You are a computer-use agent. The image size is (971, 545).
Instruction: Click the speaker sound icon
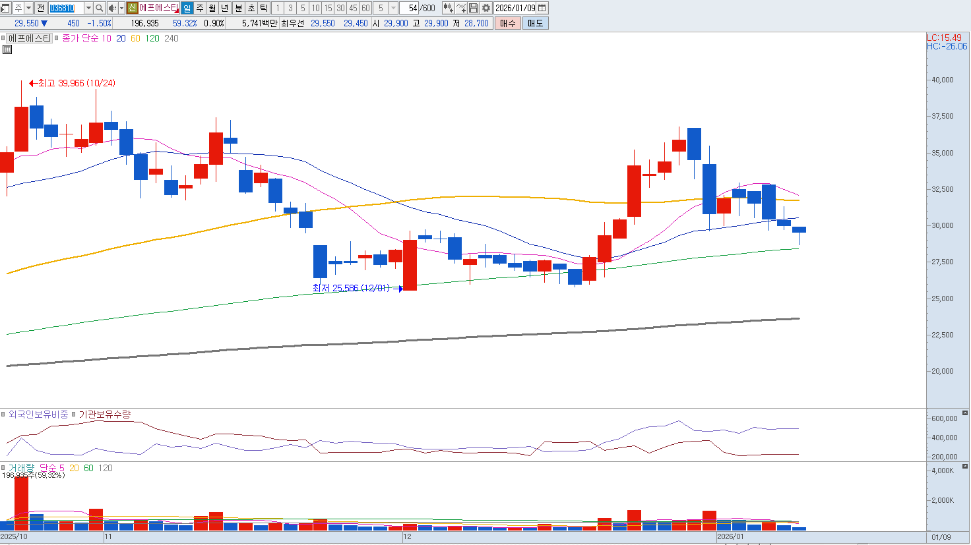(111, 8)
